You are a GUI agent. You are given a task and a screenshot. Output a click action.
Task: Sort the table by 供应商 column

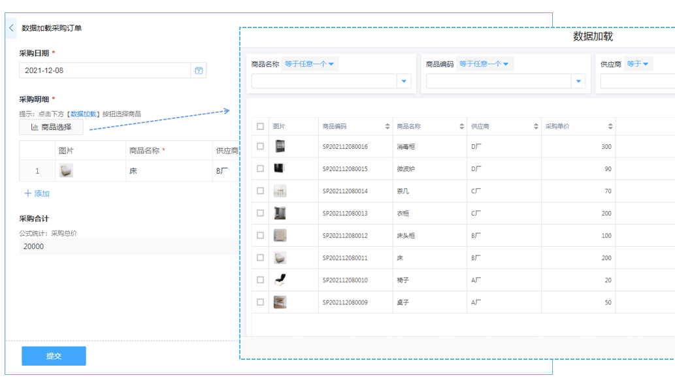click(x=536, y=127)
